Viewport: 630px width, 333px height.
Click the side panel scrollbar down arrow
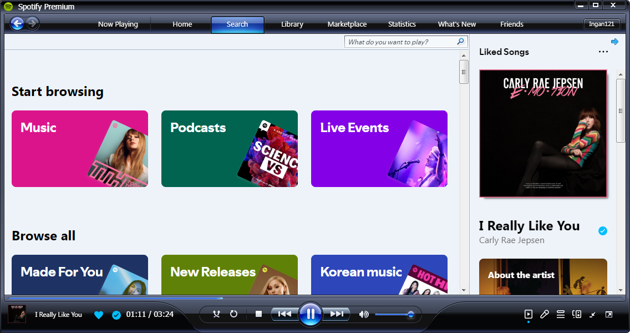click(621, 290)
